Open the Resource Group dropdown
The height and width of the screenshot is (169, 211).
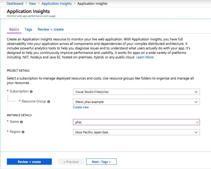pyautogui.click(x=136, y=102)
